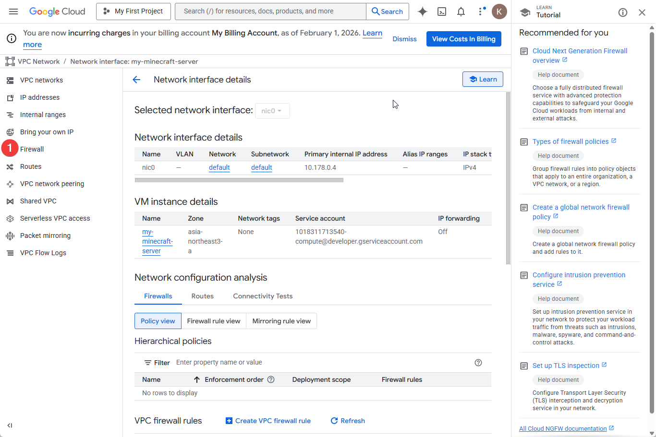Open the my-minecraft-server instance link
The width and height of the screenshot is (656, 437).
pos(158,241)
